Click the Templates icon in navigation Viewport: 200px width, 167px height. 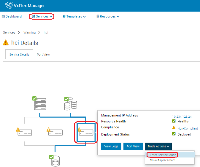(x=64, y=16)
